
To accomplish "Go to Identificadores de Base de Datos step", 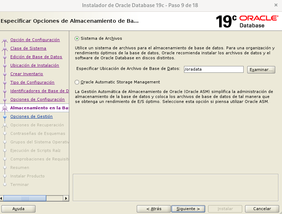I will click(x=39, y=91).
